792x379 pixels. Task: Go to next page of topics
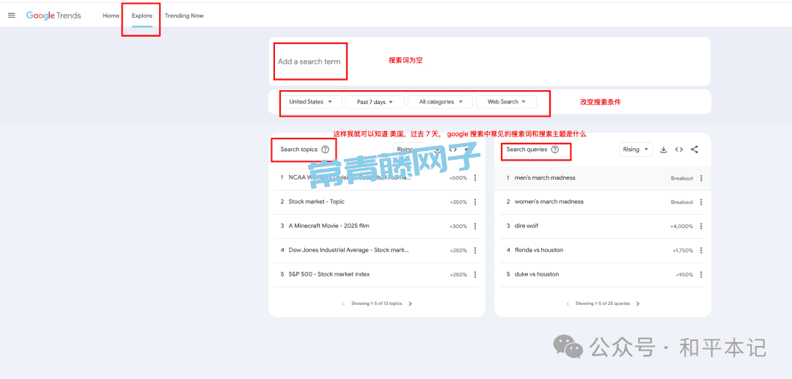tap(410, 303)
